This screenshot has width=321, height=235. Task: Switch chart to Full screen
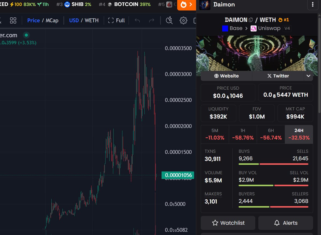pos(116,20)
